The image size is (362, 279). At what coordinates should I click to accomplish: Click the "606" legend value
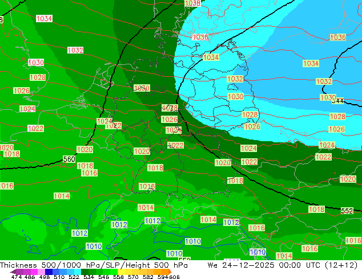coord(174,277)
